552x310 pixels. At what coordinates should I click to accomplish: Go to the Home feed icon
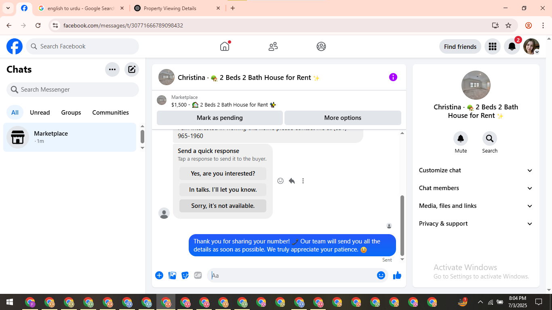(x=225, y=46)
